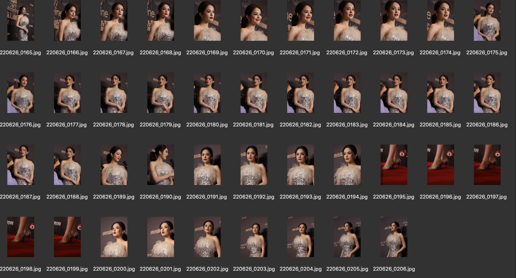Screen dimensions: 516x278
Task: Select the 220626_0190.jpg thumbnail
Action: point(161,165)
